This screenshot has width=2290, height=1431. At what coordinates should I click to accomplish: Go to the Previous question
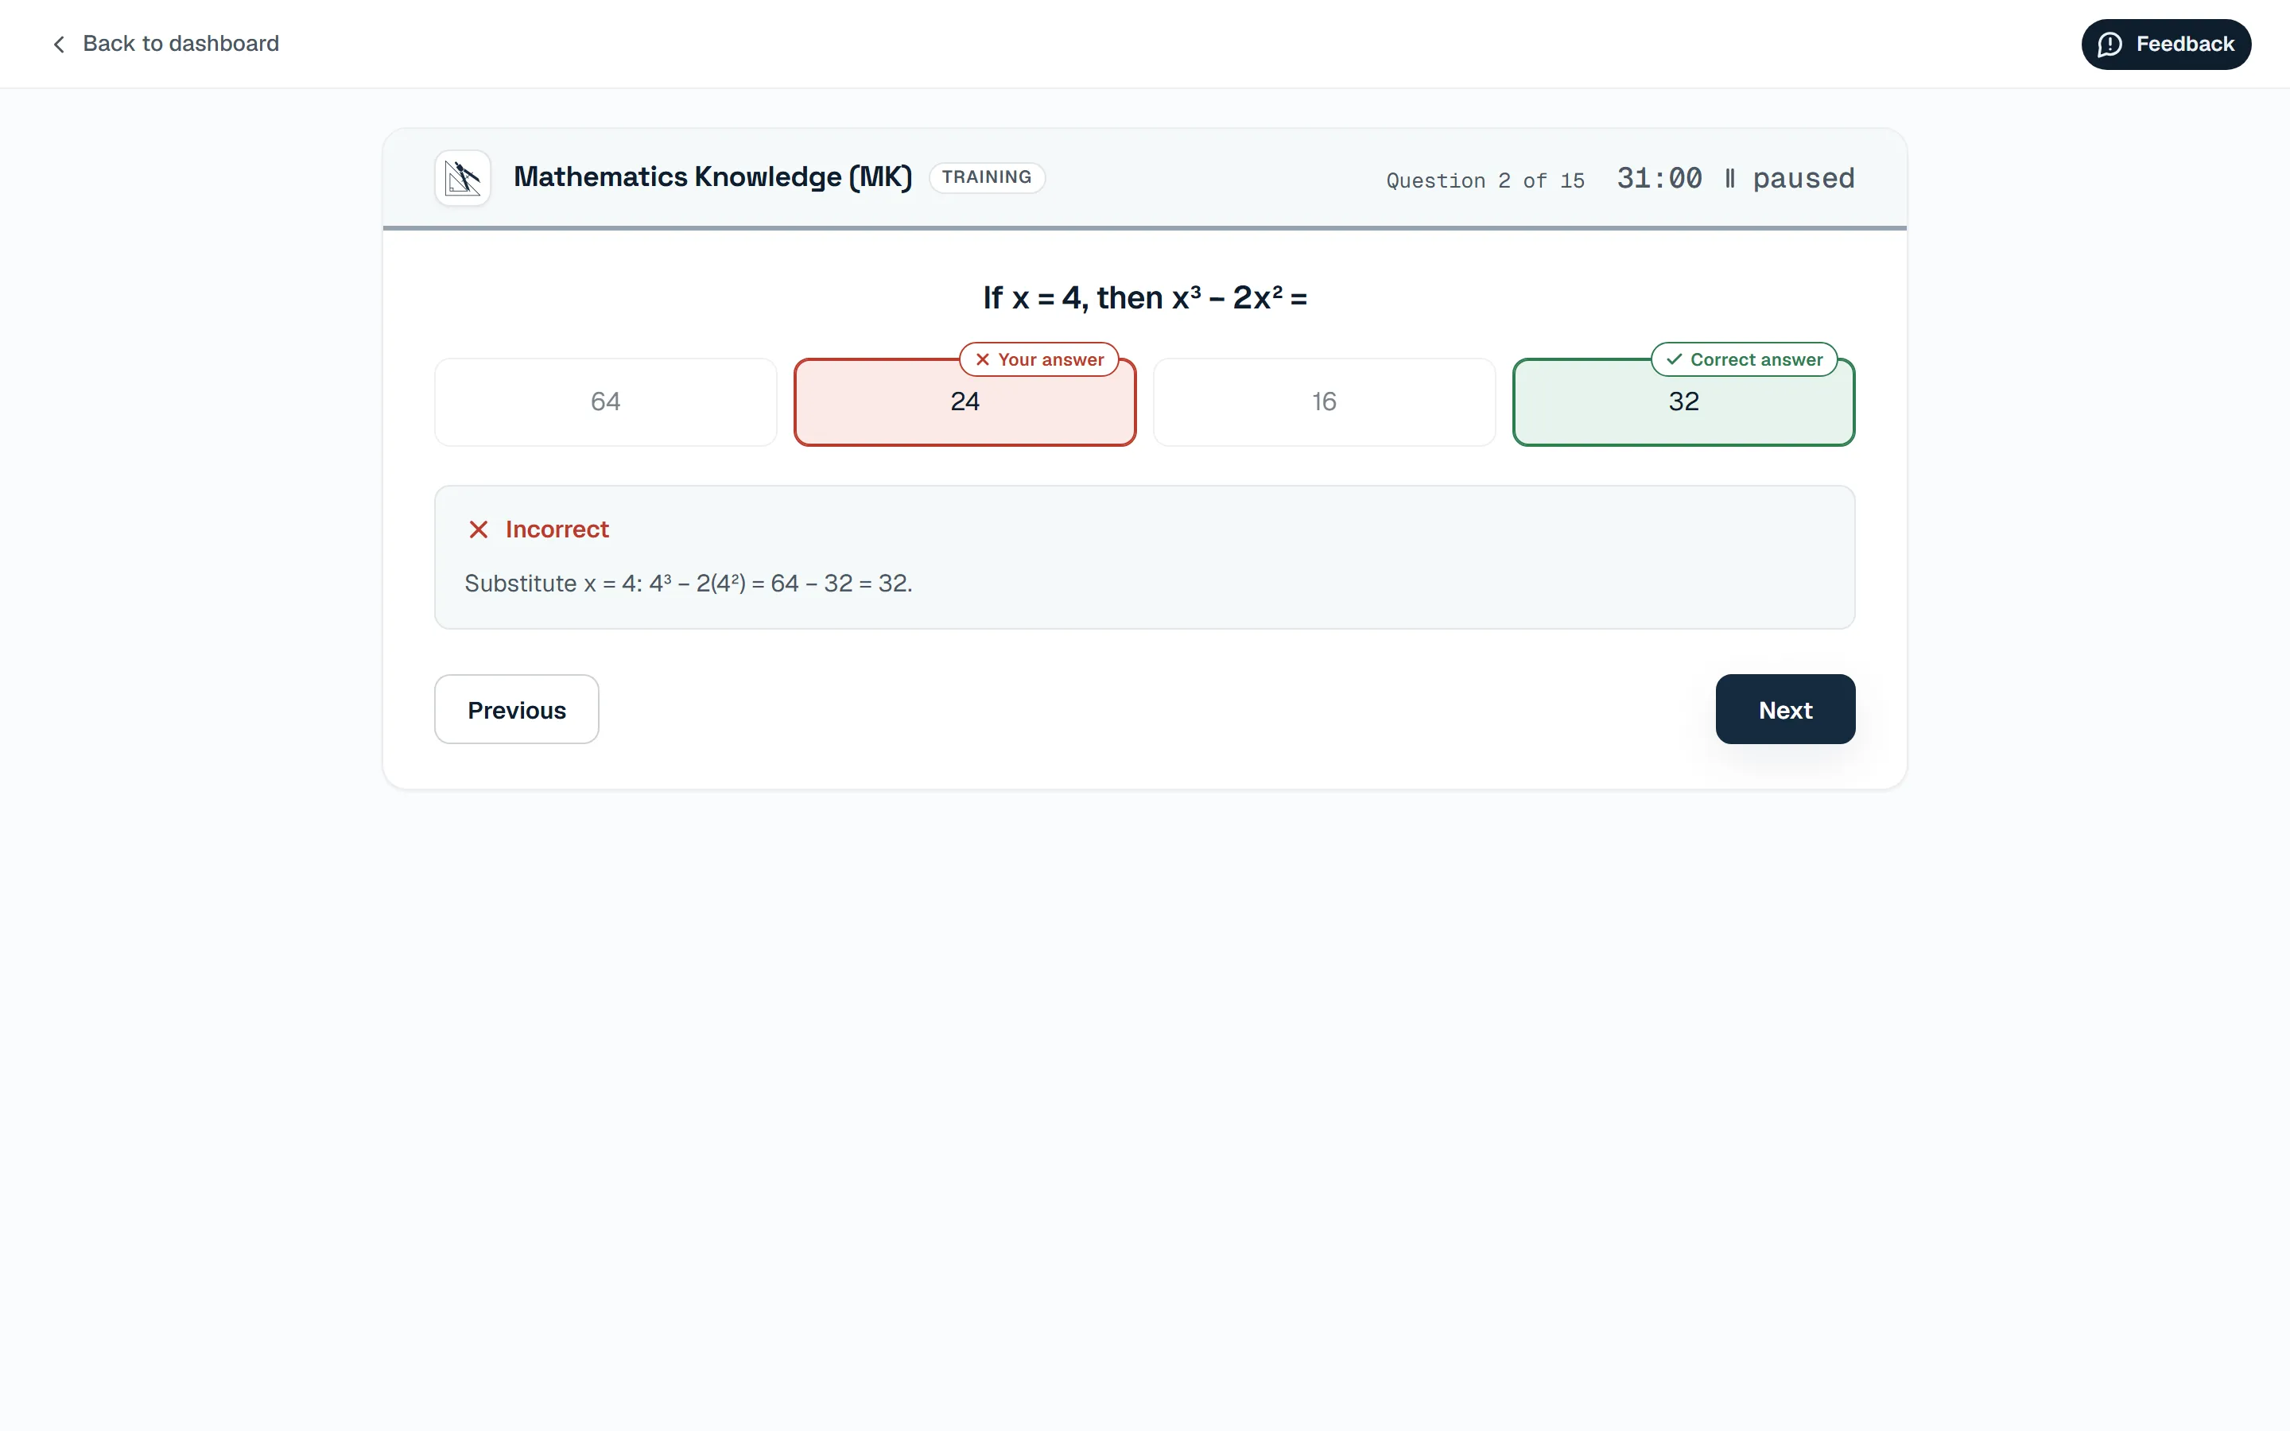coord(517,710)
